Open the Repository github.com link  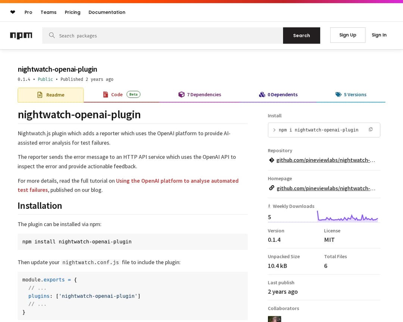point(326,160)
